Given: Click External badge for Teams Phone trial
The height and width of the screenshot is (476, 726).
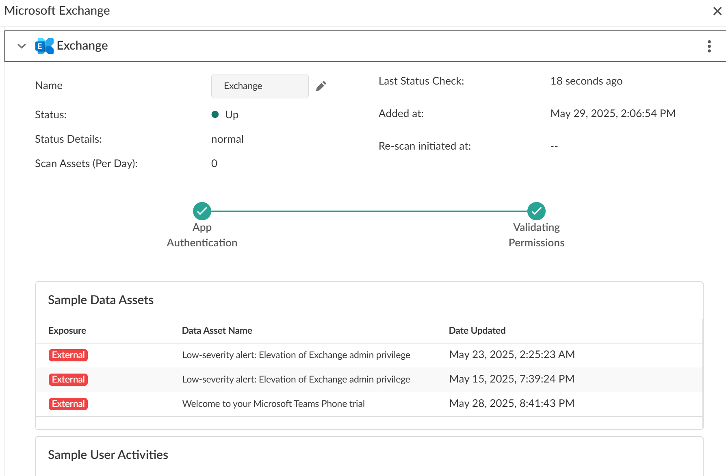Looking at the screenshot, I should pos(68,404).
